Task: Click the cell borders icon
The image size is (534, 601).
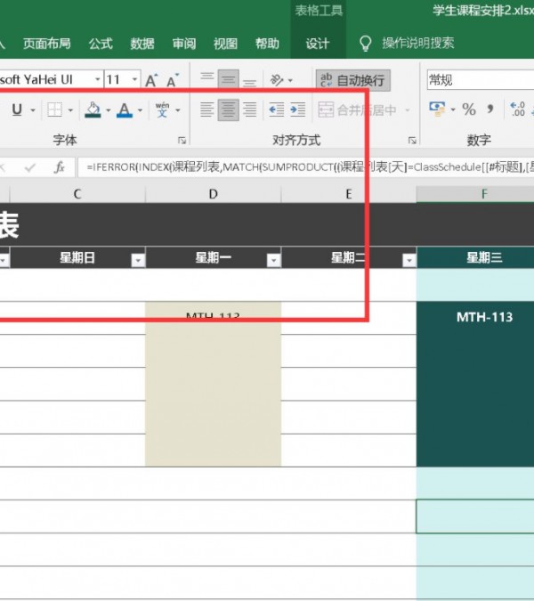Action: tap(54, 110)
